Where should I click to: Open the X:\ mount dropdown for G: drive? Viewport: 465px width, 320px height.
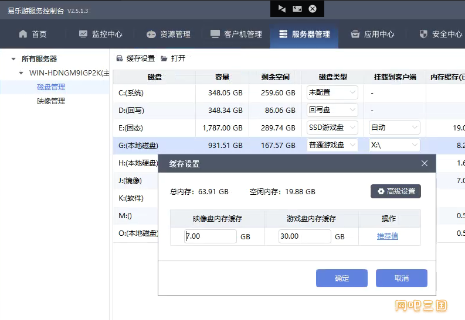coord(395,145)
